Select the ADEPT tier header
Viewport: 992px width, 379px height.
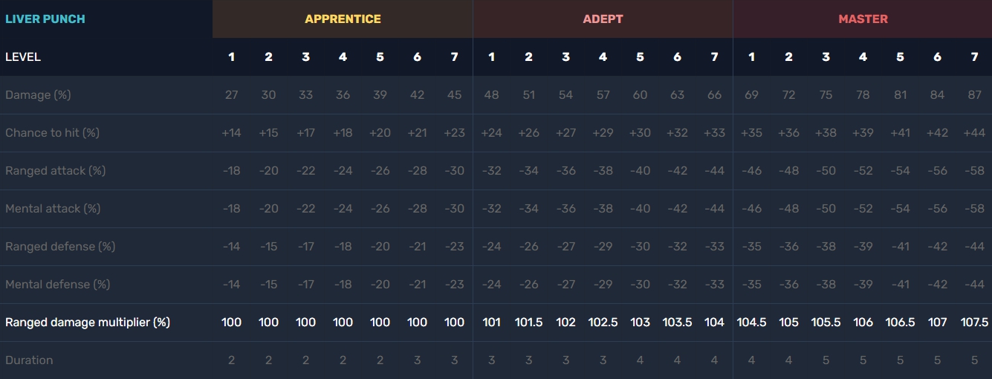pyautogui.click(x=603, y=19)
